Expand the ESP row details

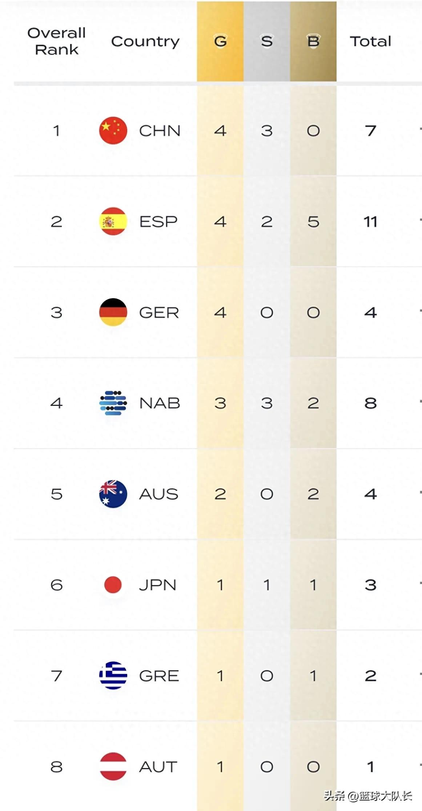(x=420, y=220)
